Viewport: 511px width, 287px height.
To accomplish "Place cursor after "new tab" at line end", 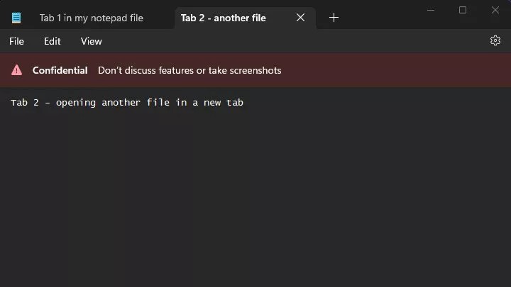I will pos(244,103).
